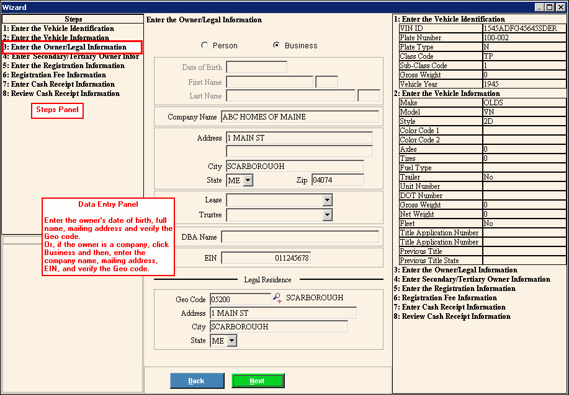The height and width of the screenshot is (395, 569).
Task: Click the Geo Code input field
Action: pyautogui.click(x=240, y=300)
